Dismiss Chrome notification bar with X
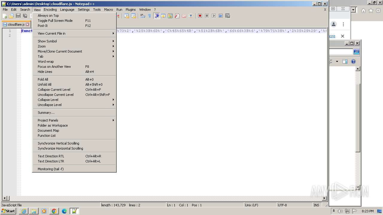The width and height of the screenshot is (383, 215). pos(343,36)
